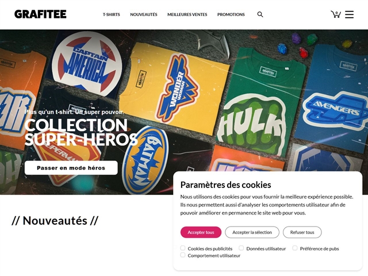Open the hamburger menu icon

[349, 14]
